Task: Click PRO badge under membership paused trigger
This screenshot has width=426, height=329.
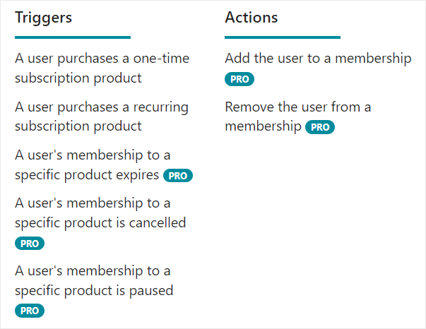Action: [30, 311]
